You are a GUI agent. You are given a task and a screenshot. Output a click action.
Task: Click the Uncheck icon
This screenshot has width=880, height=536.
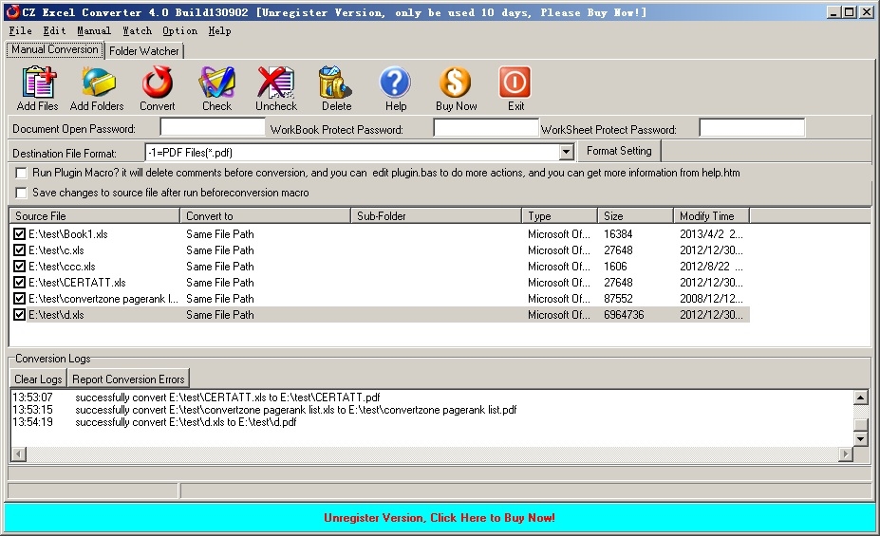pyautogui.click(x=276, y=83)
